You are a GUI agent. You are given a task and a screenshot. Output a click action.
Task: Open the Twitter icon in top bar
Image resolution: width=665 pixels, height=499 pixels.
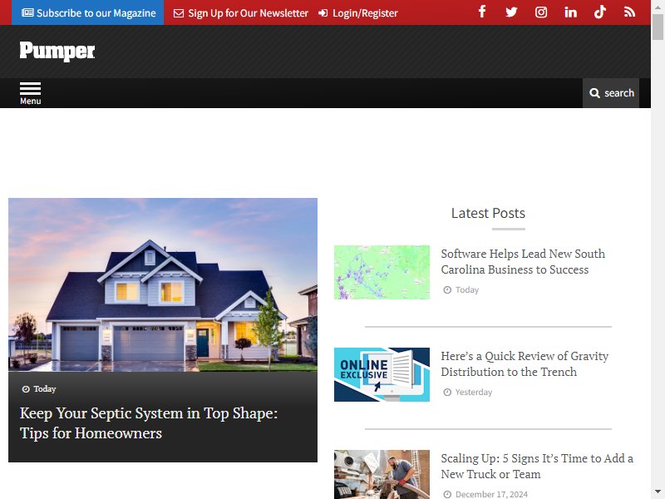[511, 12]
